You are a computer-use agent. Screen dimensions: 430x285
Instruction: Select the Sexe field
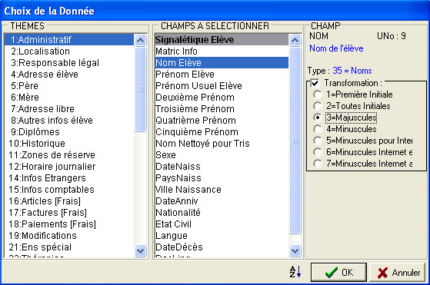(222, 154)
